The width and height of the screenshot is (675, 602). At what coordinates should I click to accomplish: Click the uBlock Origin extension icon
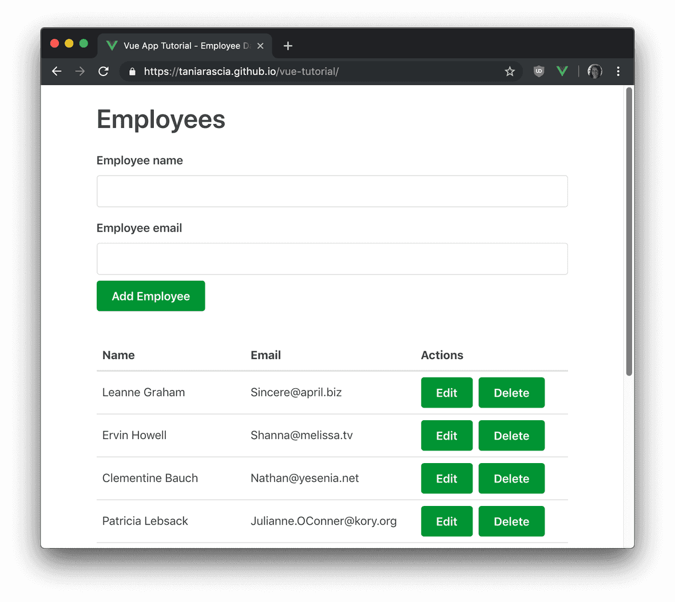(x=538, y=71)
